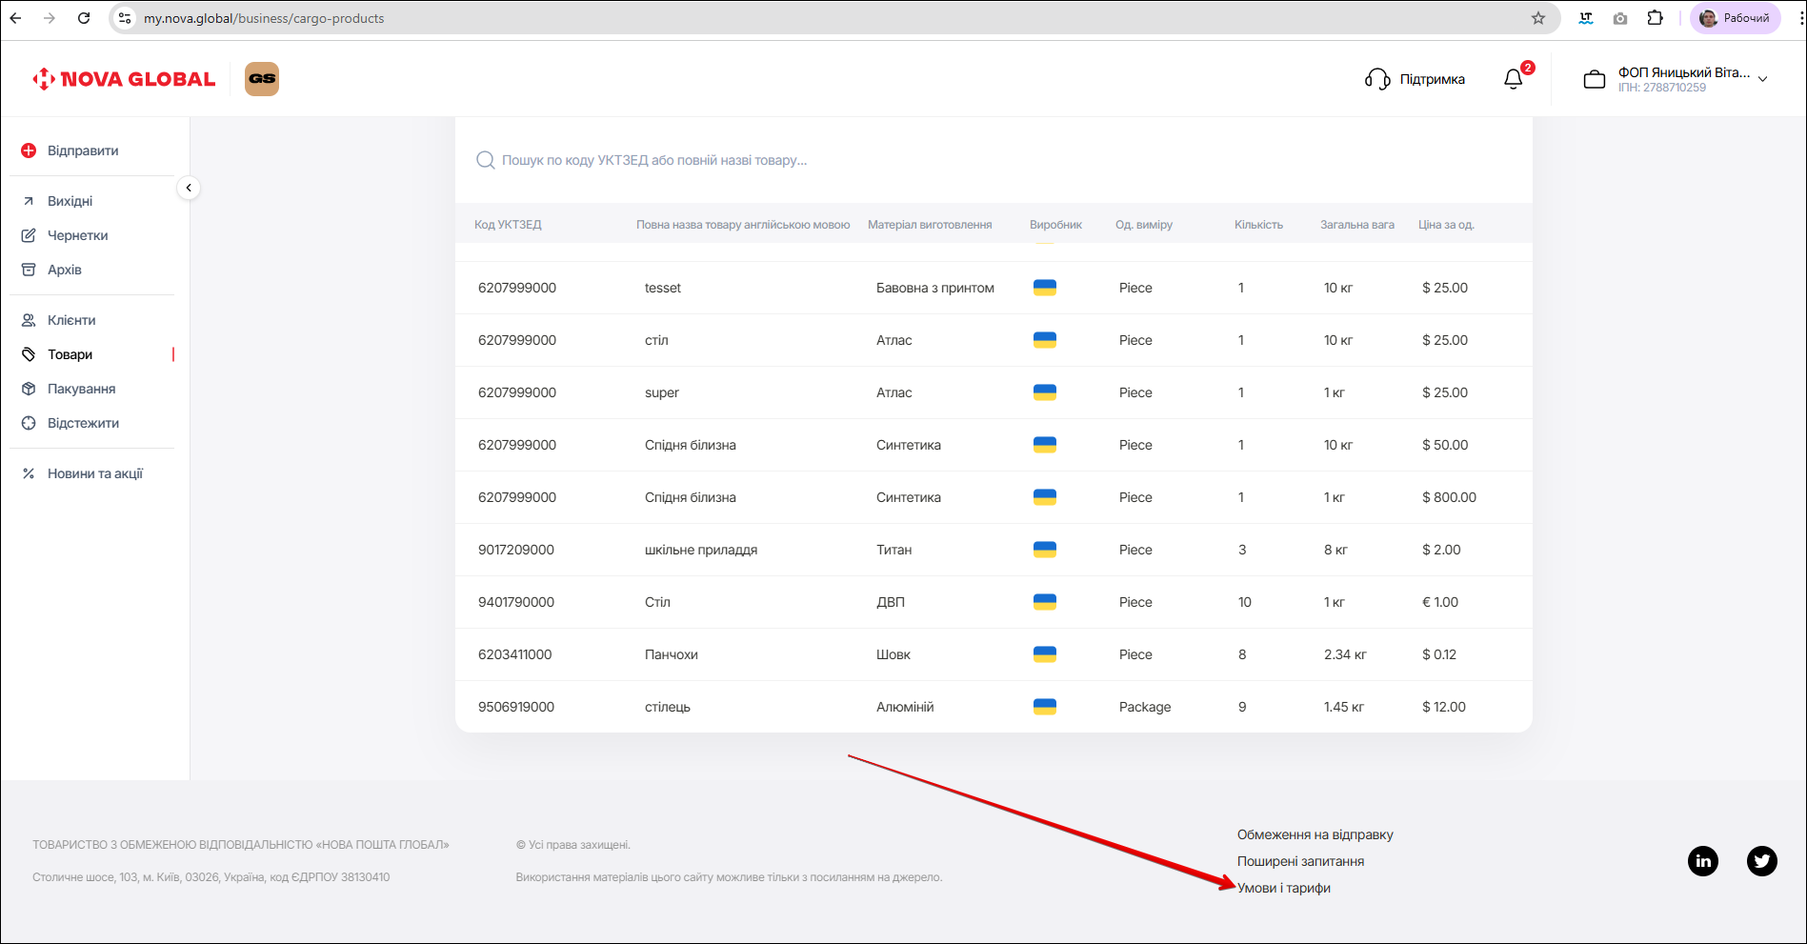Expand the ФОП Яницький account dropdown
Screen dimensions: 1807x944
point(1762,79)
